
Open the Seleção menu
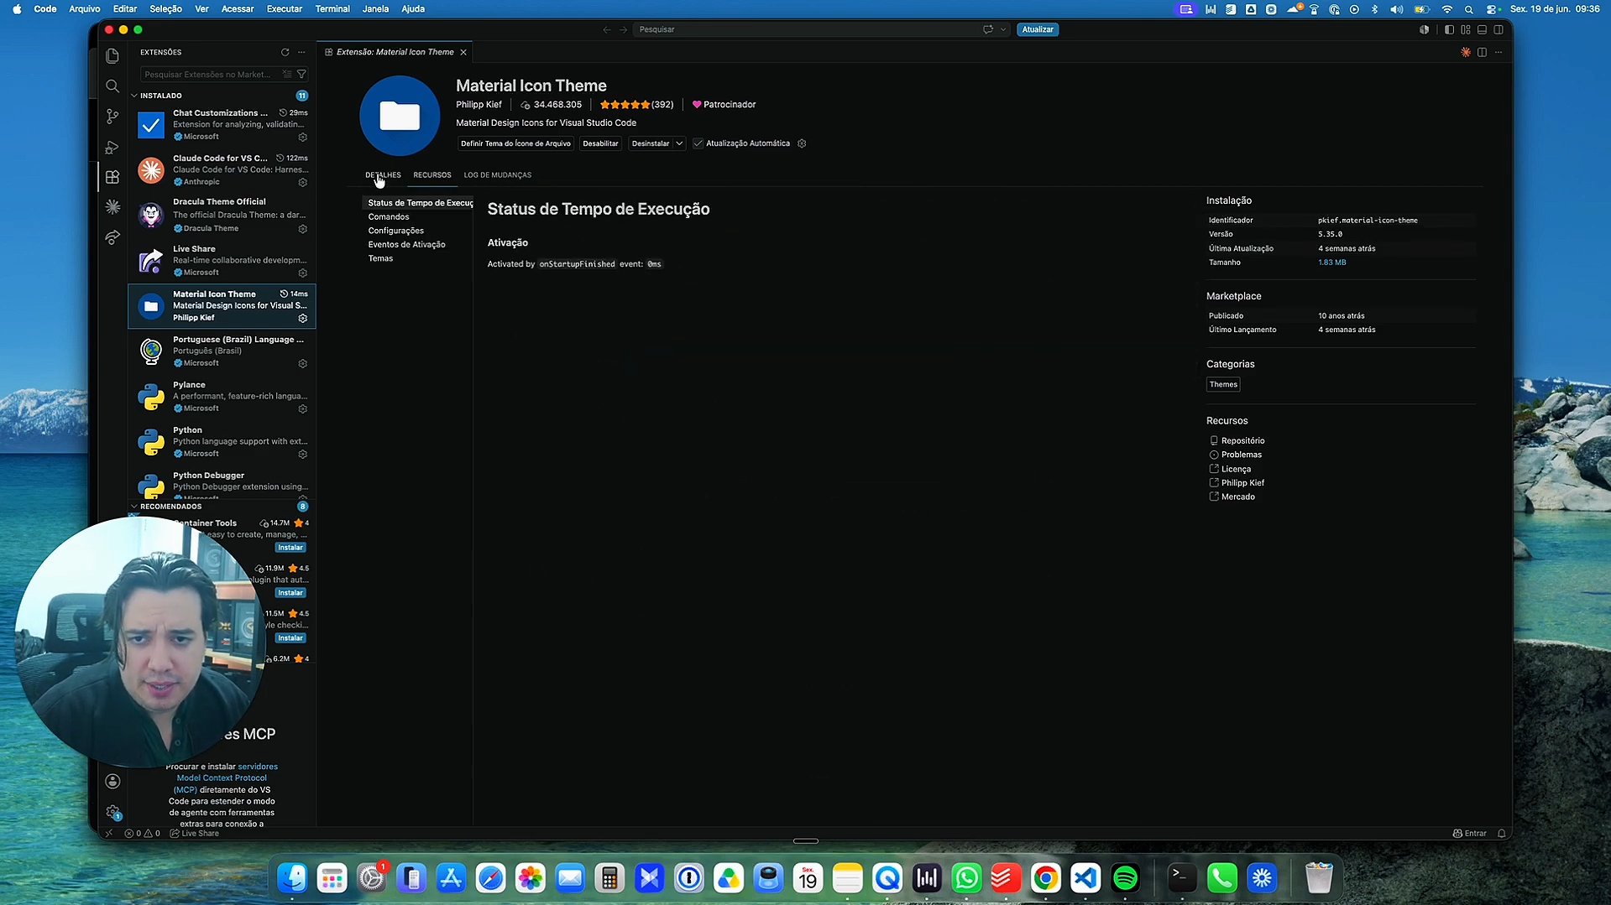click(x=165, y=9)
